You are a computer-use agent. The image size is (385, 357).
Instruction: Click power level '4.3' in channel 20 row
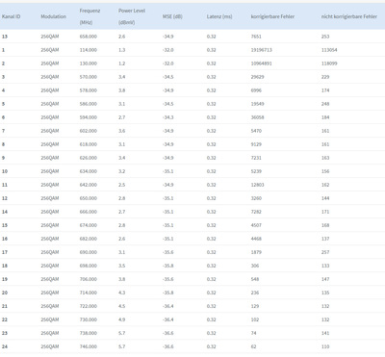pyautogui.click(x=122, y=293)
